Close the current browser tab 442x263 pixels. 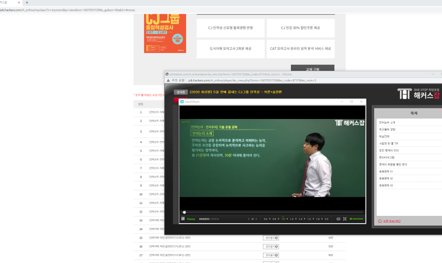pos(19,2)
